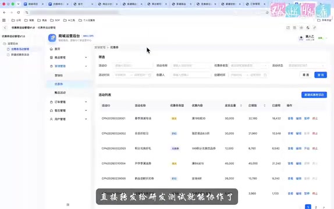Viewport: 334px width, 209px height.
Task: Open the calendar icon in 创建时间 field
Action: [265, 75]
